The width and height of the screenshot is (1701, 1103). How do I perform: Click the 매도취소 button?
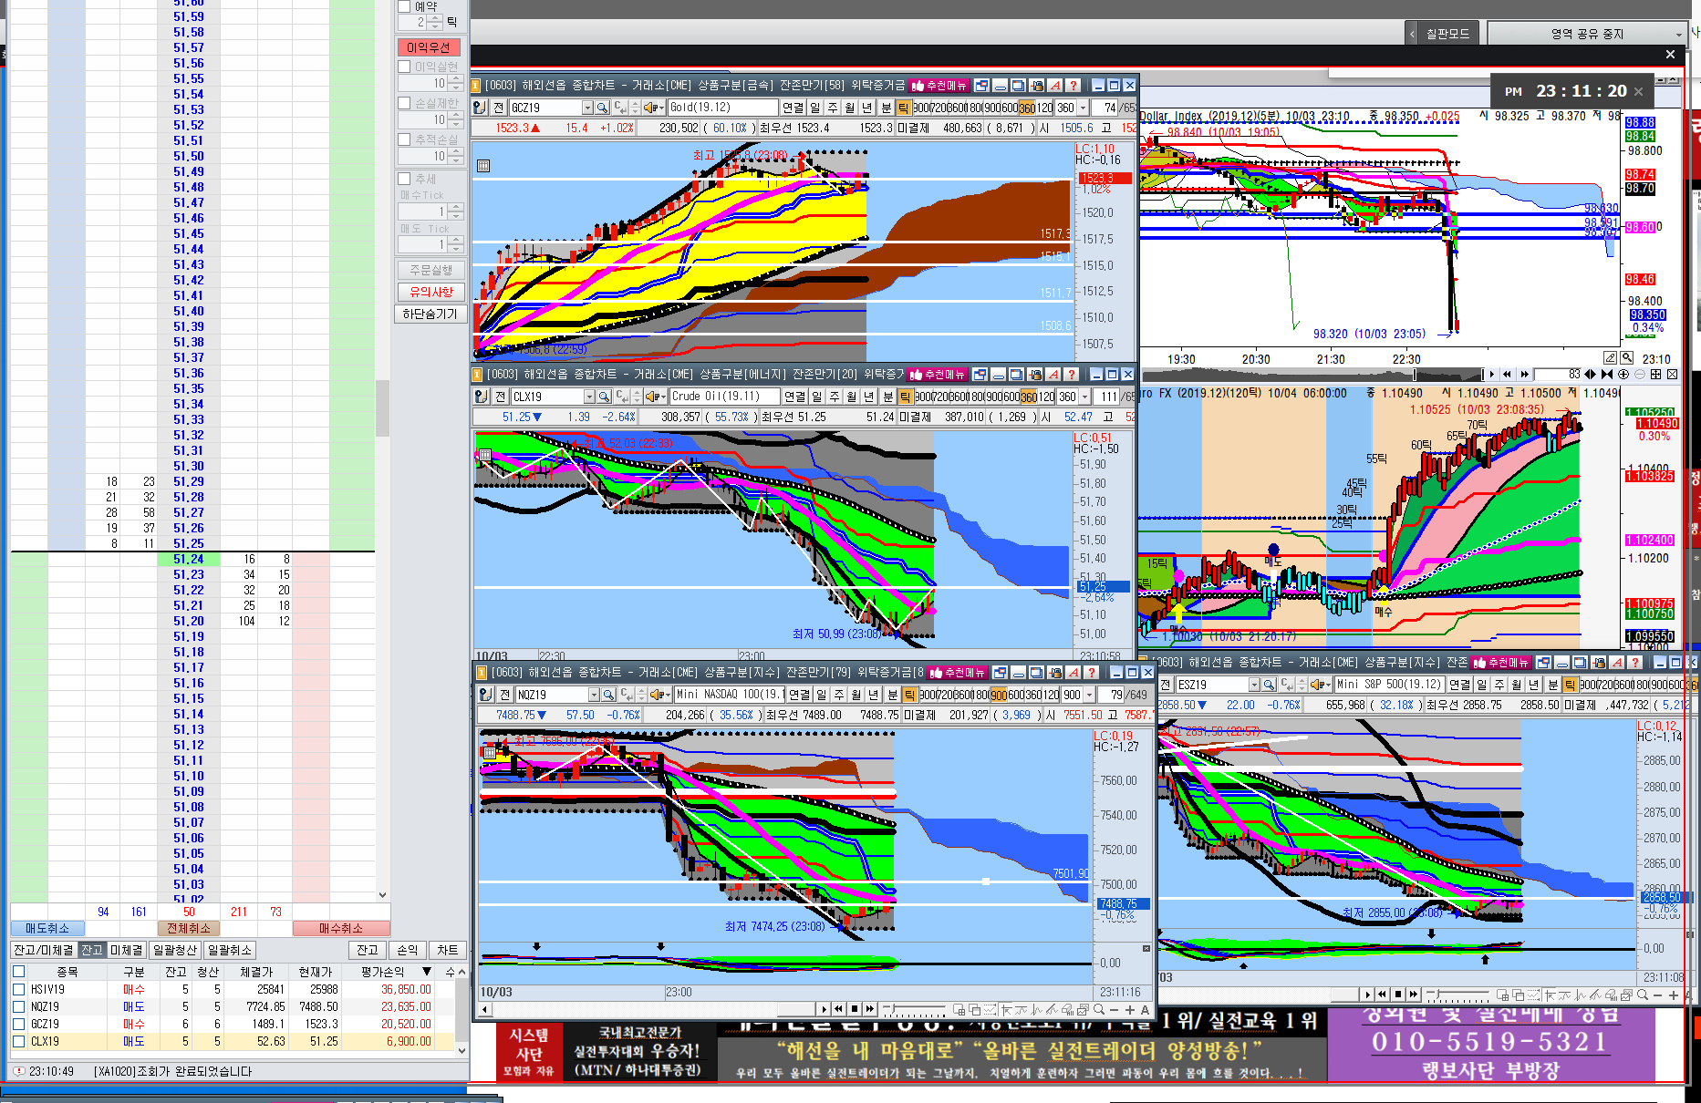point(47,928)
